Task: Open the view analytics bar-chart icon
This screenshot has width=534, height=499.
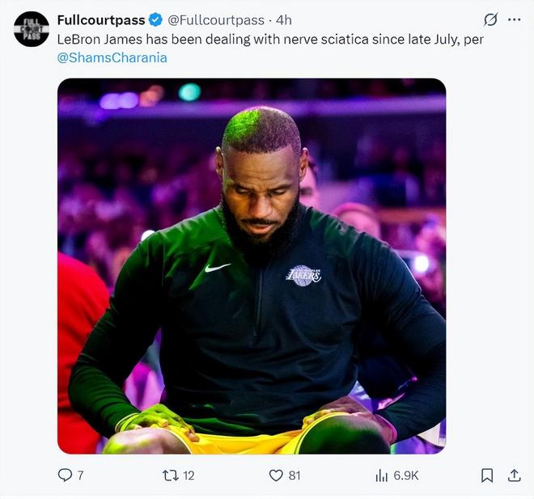Action: [x=381, y=476]
